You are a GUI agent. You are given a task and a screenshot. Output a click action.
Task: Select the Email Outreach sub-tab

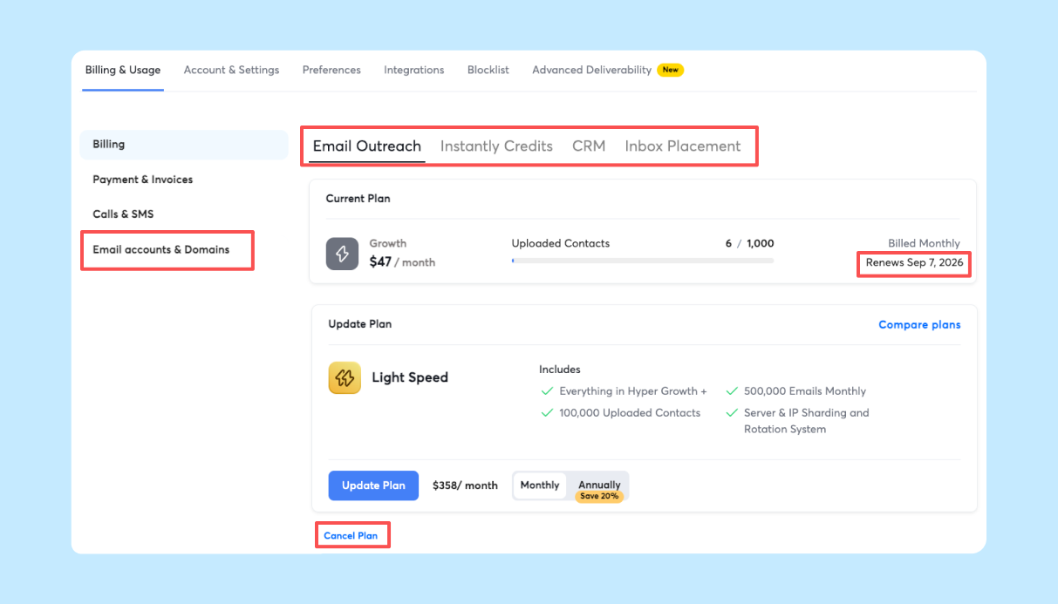[x=367, y=146]
